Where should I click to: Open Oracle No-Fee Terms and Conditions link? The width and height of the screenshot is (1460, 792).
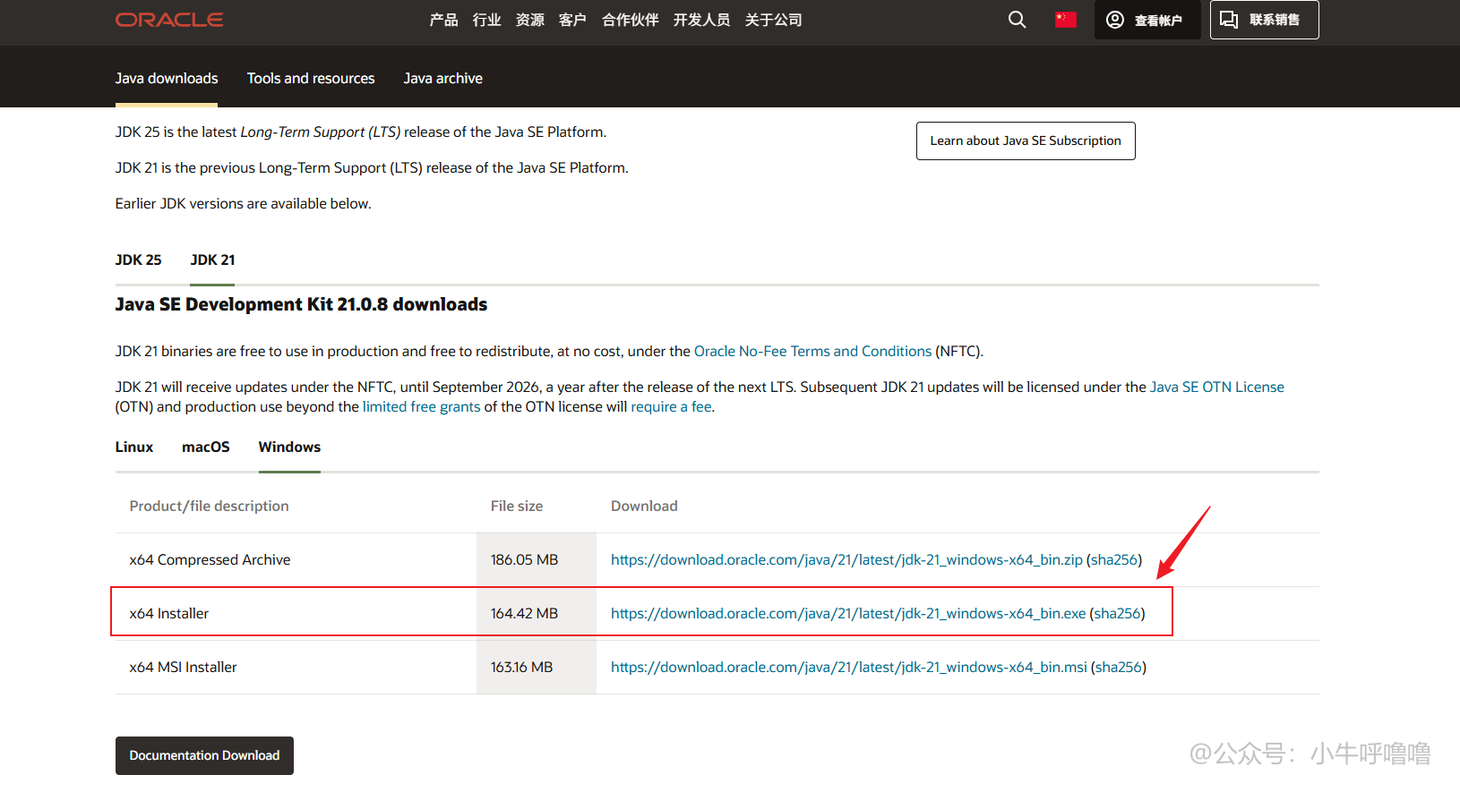click(812, 352)
